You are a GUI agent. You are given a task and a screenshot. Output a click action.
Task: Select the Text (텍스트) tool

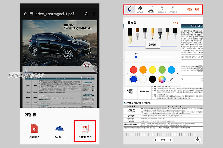[x=151, y=9]
